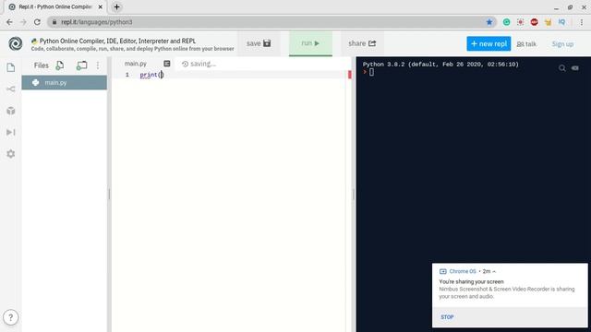Image resolution: width=591 pixels, height=332 pixels.
Task: Reload the page
Action: pyautogui.click(x=37, y=22)
